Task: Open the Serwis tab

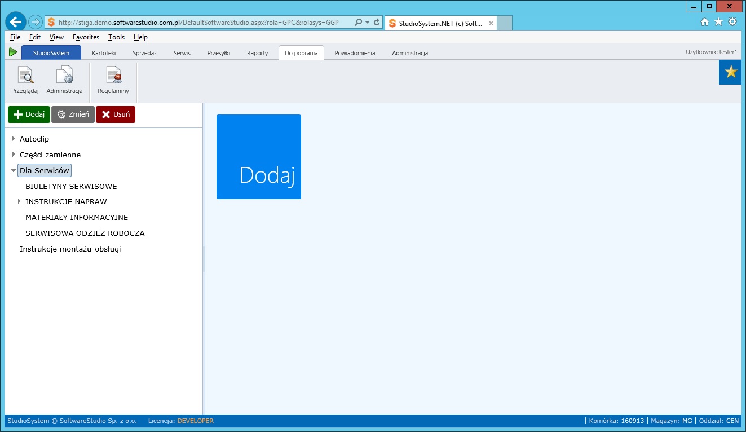Action: click(x=182, y=53)
